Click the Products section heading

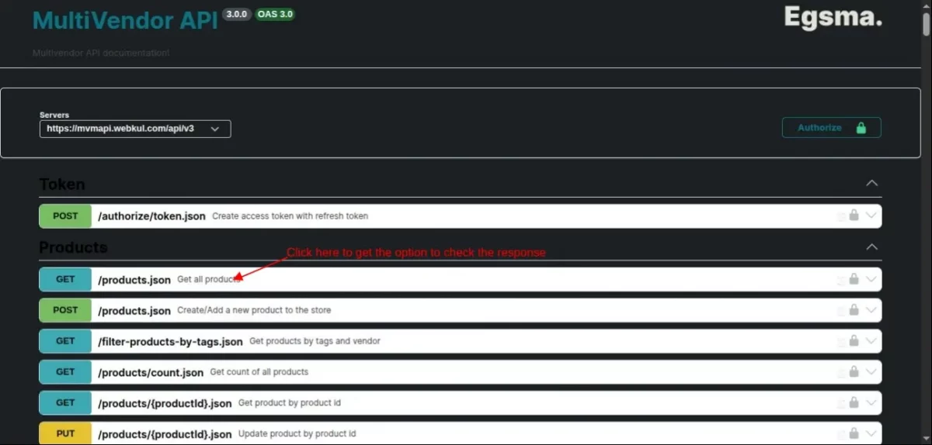click(73, 247)
